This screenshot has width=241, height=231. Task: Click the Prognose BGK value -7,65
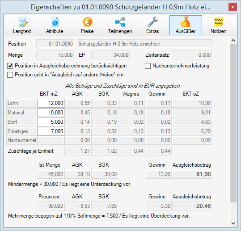tap(105, 206)
